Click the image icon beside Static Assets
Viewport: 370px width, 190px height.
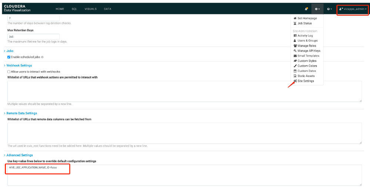coord(295,76)
